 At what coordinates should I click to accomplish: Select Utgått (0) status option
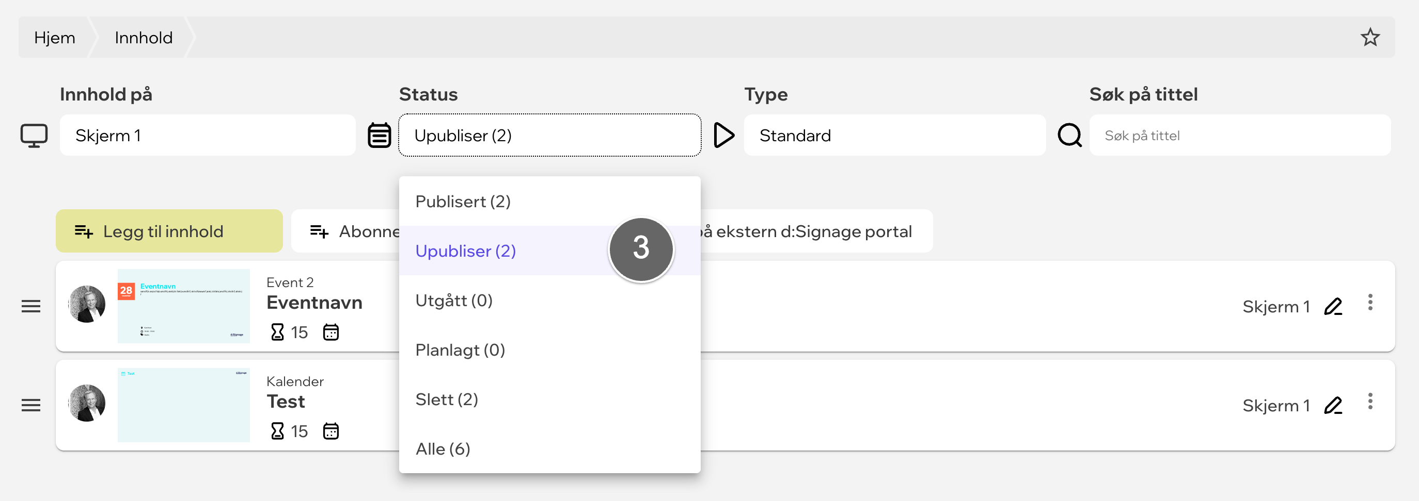550,300
